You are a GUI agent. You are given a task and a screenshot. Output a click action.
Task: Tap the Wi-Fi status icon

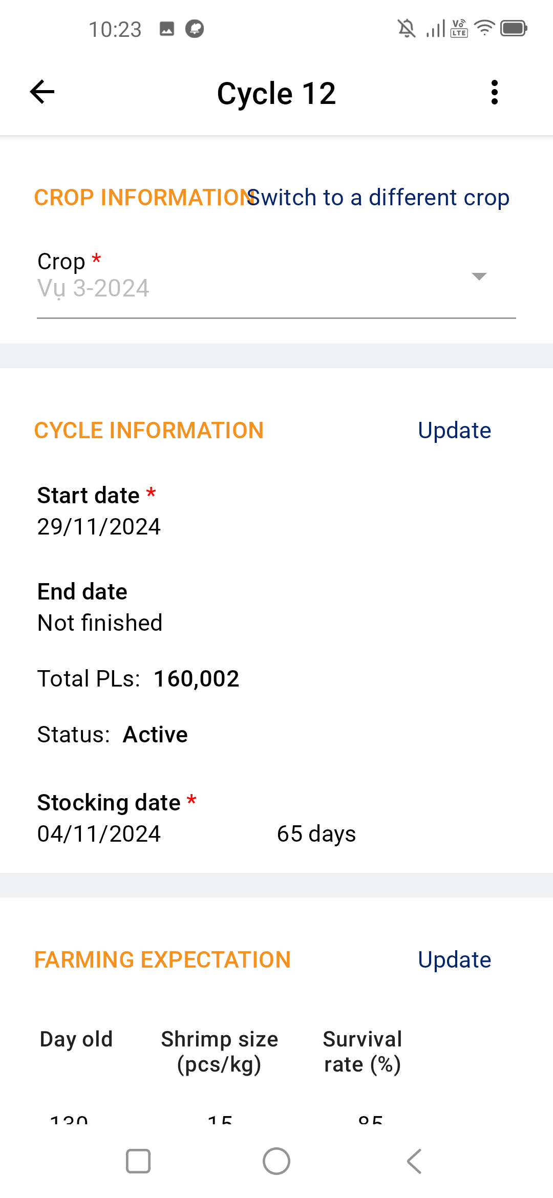click(x=484, y=28)
